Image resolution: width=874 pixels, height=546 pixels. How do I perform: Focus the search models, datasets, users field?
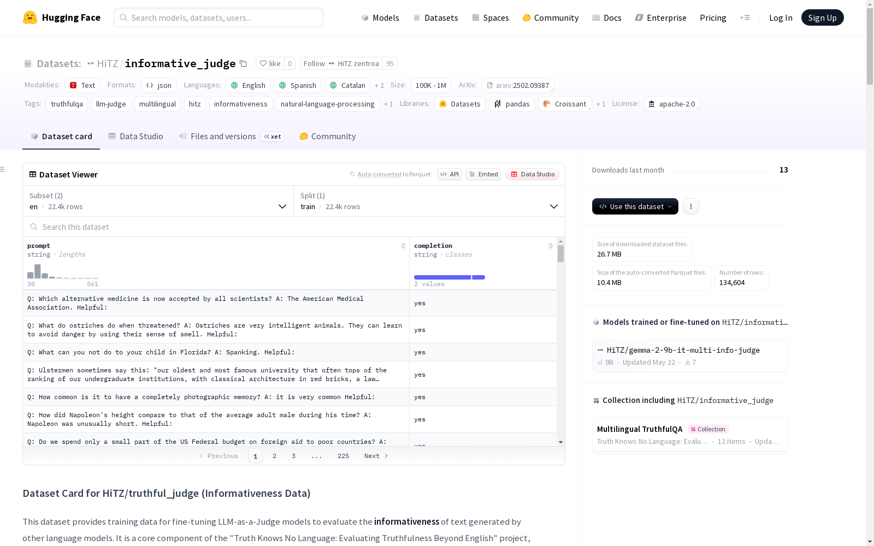tap(218, 17)
